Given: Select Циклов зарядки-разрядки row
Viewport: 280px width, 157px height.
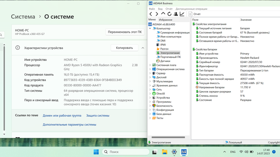Looking at the screenshot, I should [x=238, y=91].
